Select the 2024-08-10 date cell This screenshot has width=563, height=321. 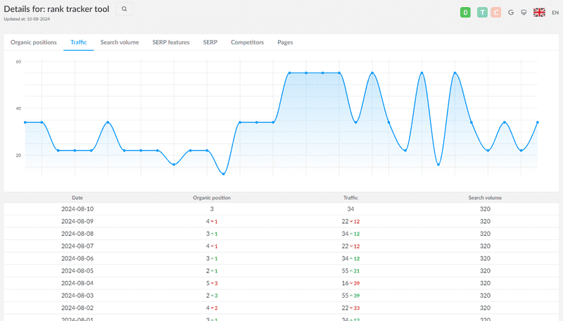pyautogui.click(x=77, y=209)
